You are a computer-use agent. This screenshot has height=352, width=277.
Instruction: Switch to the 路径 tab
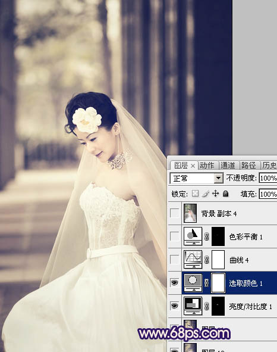tap(248, 166)
